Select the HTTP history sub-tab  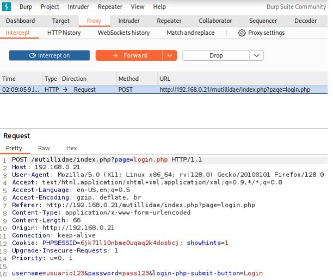click(64, 33)
